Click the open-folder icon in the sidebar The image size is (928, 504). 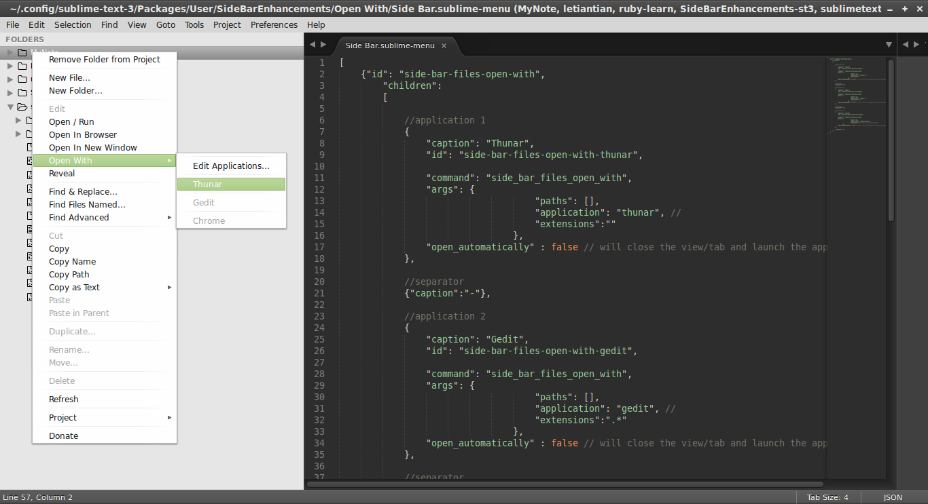click(x=22, y=106)
